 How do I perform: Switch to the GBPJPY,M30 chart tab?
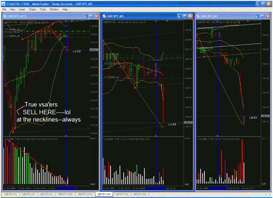tap(66, 195)
